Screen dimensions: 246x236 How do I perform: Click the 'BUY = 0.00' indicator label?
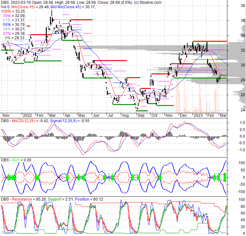(22, 160)
